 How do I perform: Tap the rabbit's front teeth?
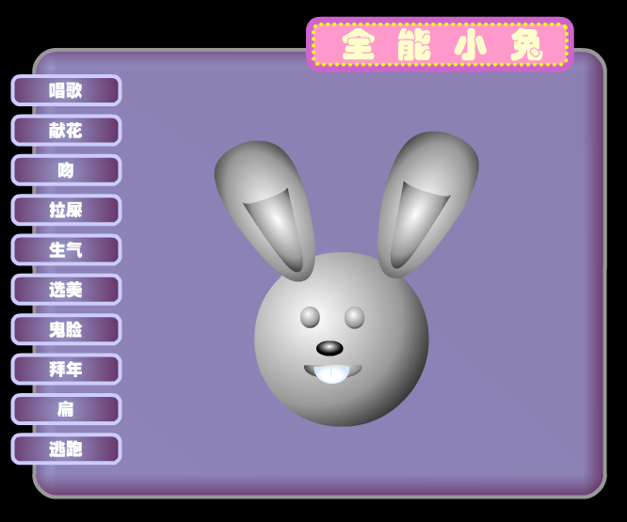[331, 374]
